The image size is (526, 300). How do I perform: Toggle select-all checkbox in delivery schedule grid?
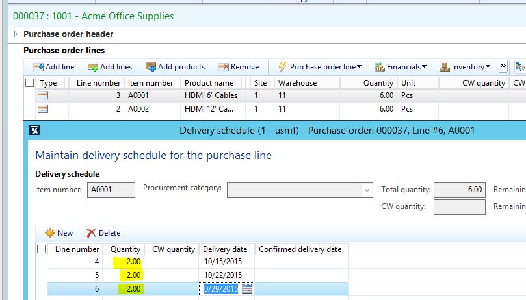42,249
